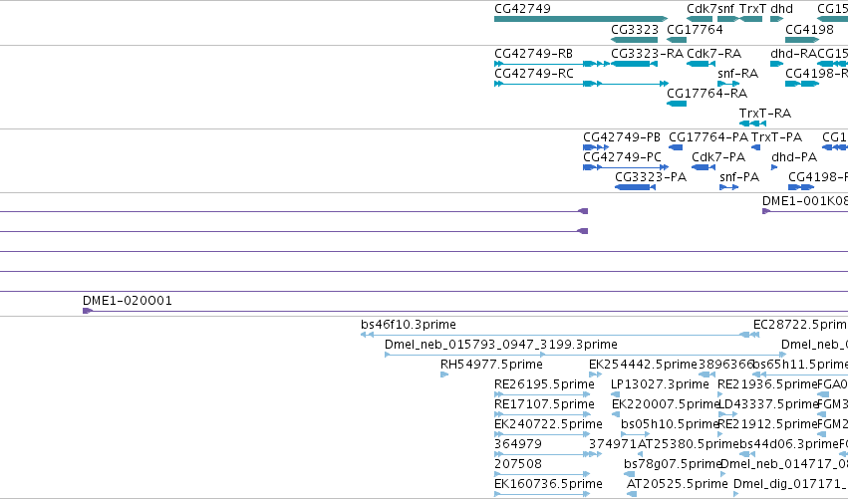Click EST EK160736.5prime label
Viewport: 848px width, 499px height.
click(x=548, y=484)
